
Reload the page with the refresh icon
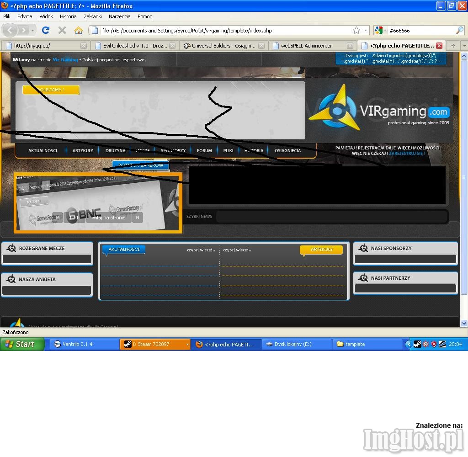pyautogui.click(x=46, y=30)
